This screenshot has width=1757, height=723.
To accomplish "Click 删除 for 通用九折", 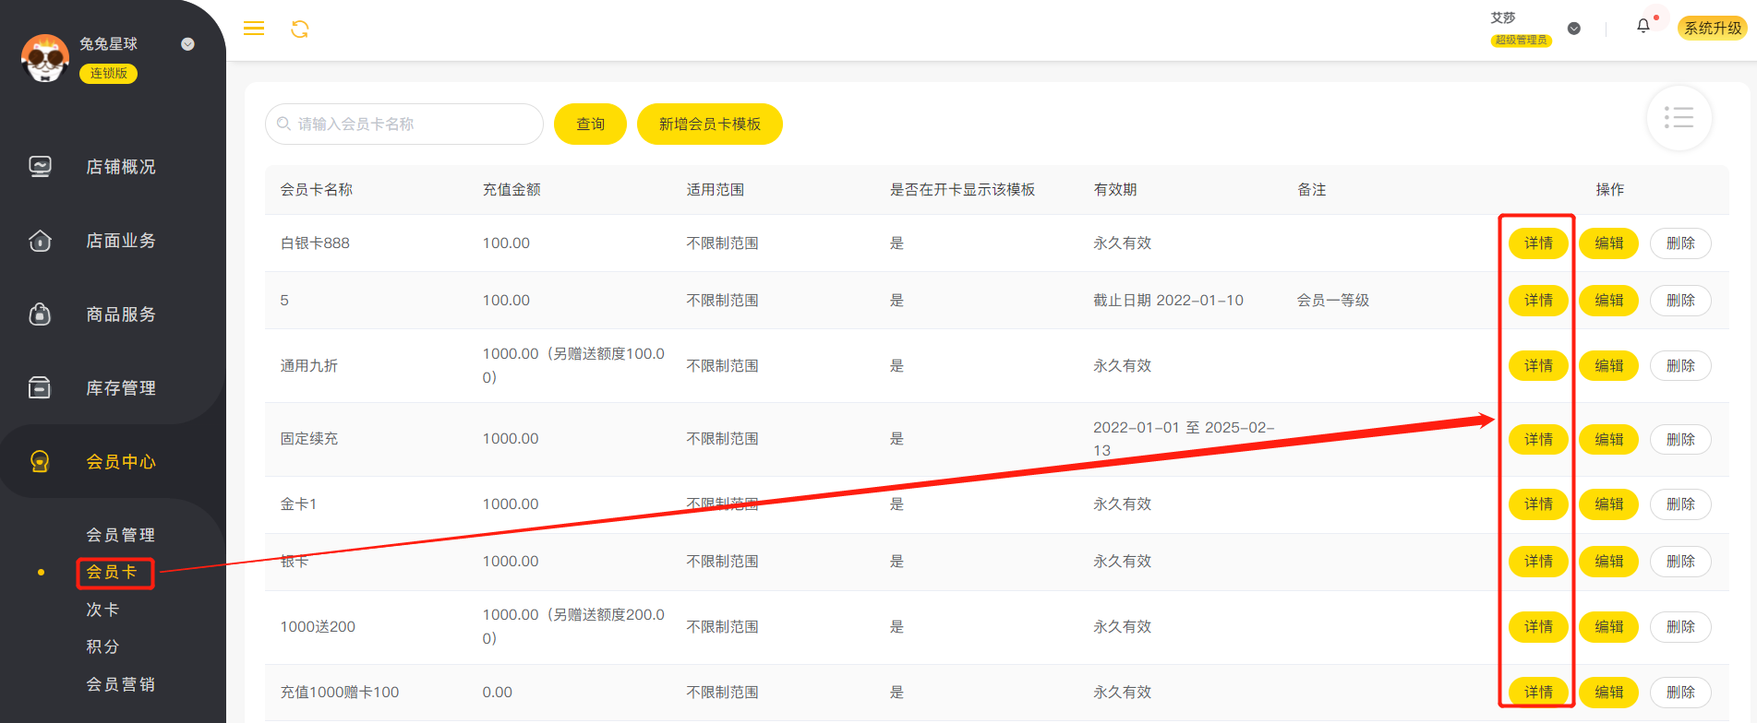I will pos(1680,366).
